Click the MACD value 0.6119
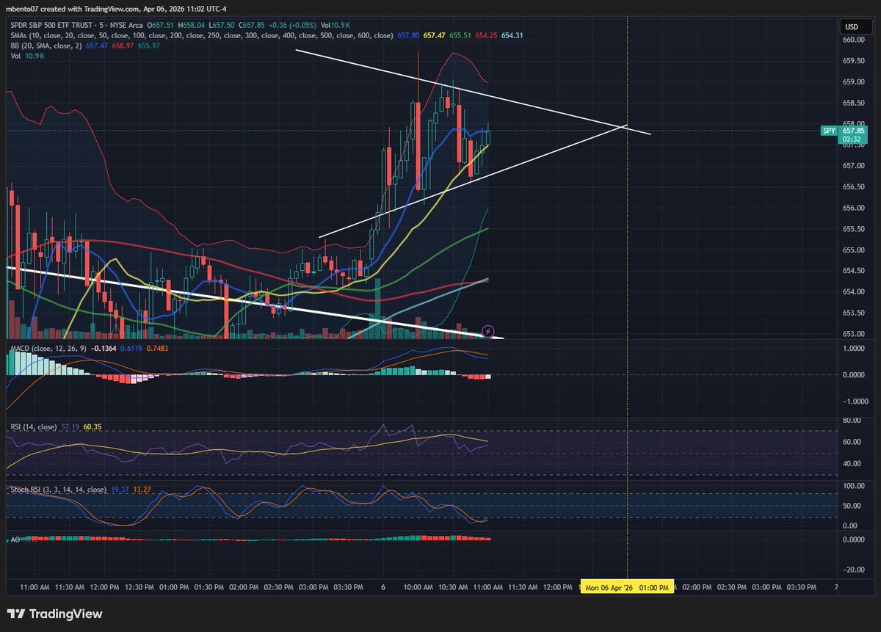 pos(131,348)
